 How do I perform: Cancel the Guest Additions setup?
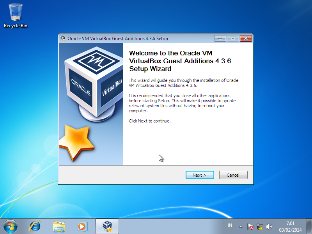tap(233, 175)
